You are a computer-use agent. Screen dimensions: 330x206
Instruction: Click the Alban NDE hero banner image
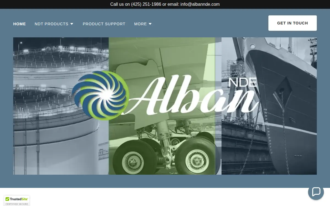165,106
